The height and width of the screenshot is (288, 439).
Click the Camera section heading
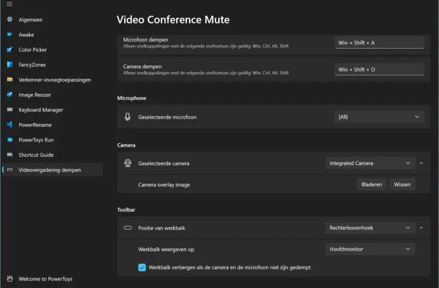coord(126,145)
